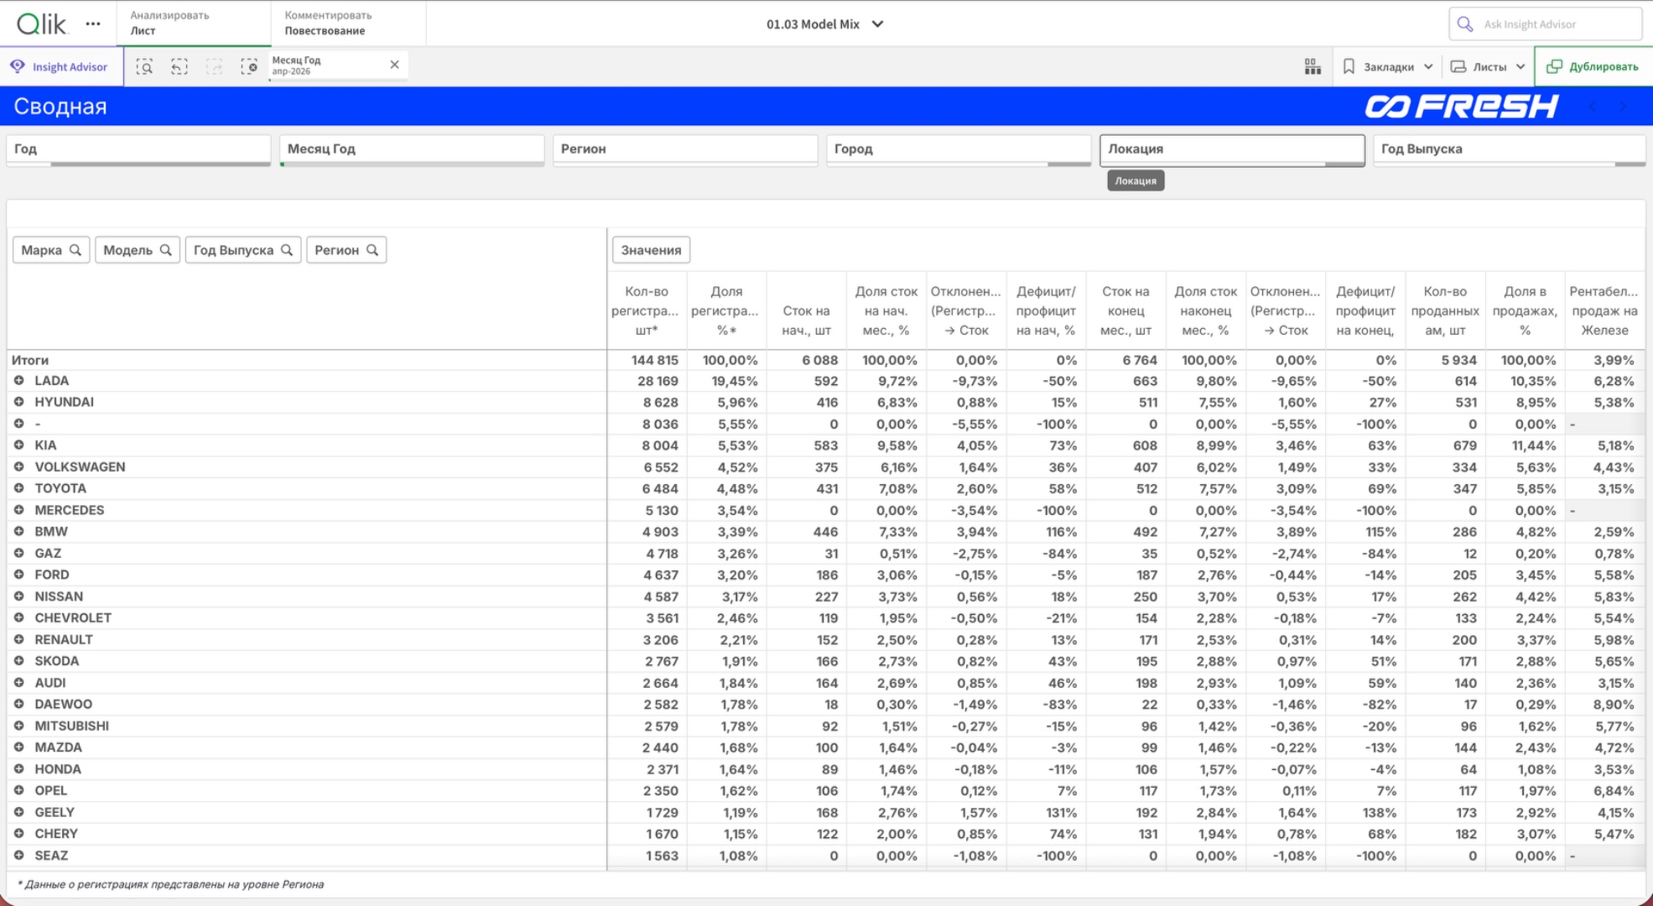Click the Дублировать button

[1593, 67]
